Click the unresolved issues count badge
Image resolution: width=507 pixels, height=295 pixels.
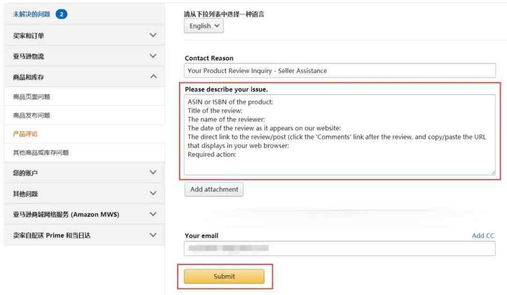click(x=61, y=14)
